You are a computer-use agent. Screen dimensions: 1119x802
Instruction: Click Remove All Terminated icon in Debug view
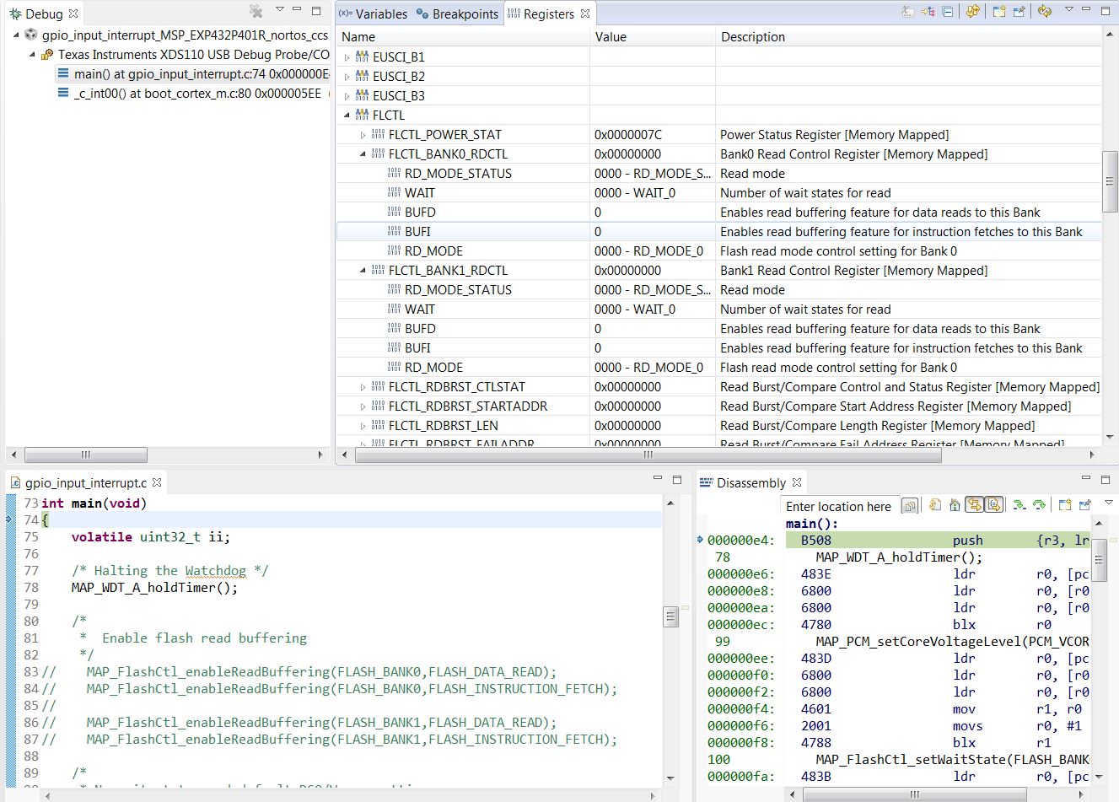256,12
